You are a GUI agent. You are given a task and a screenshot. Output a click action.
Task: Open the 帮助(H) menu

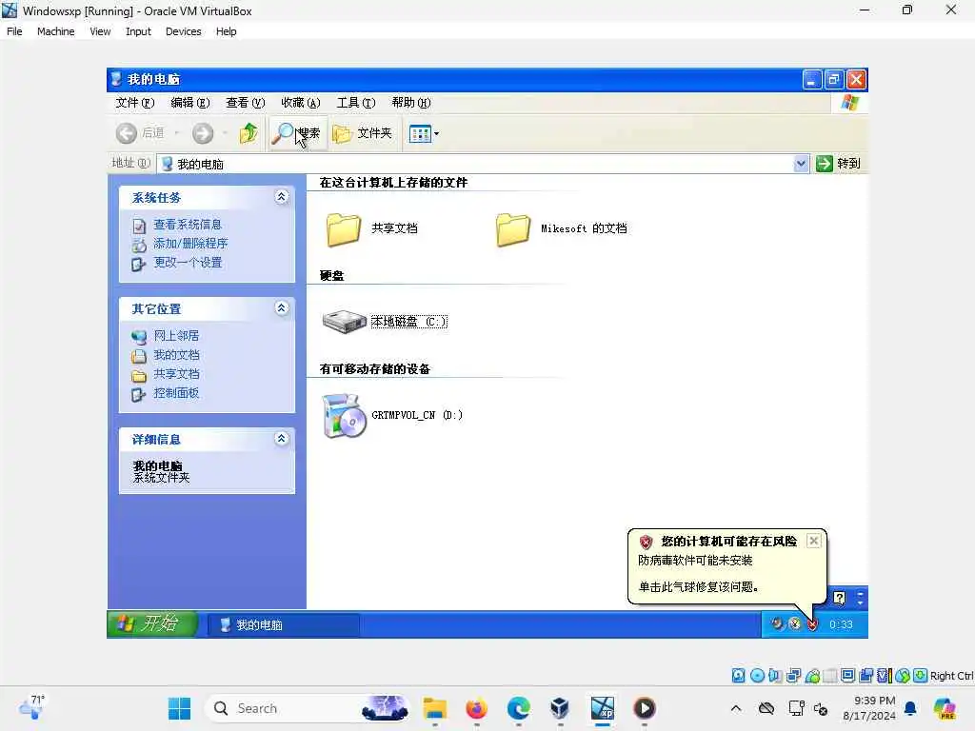click(411, 103)
